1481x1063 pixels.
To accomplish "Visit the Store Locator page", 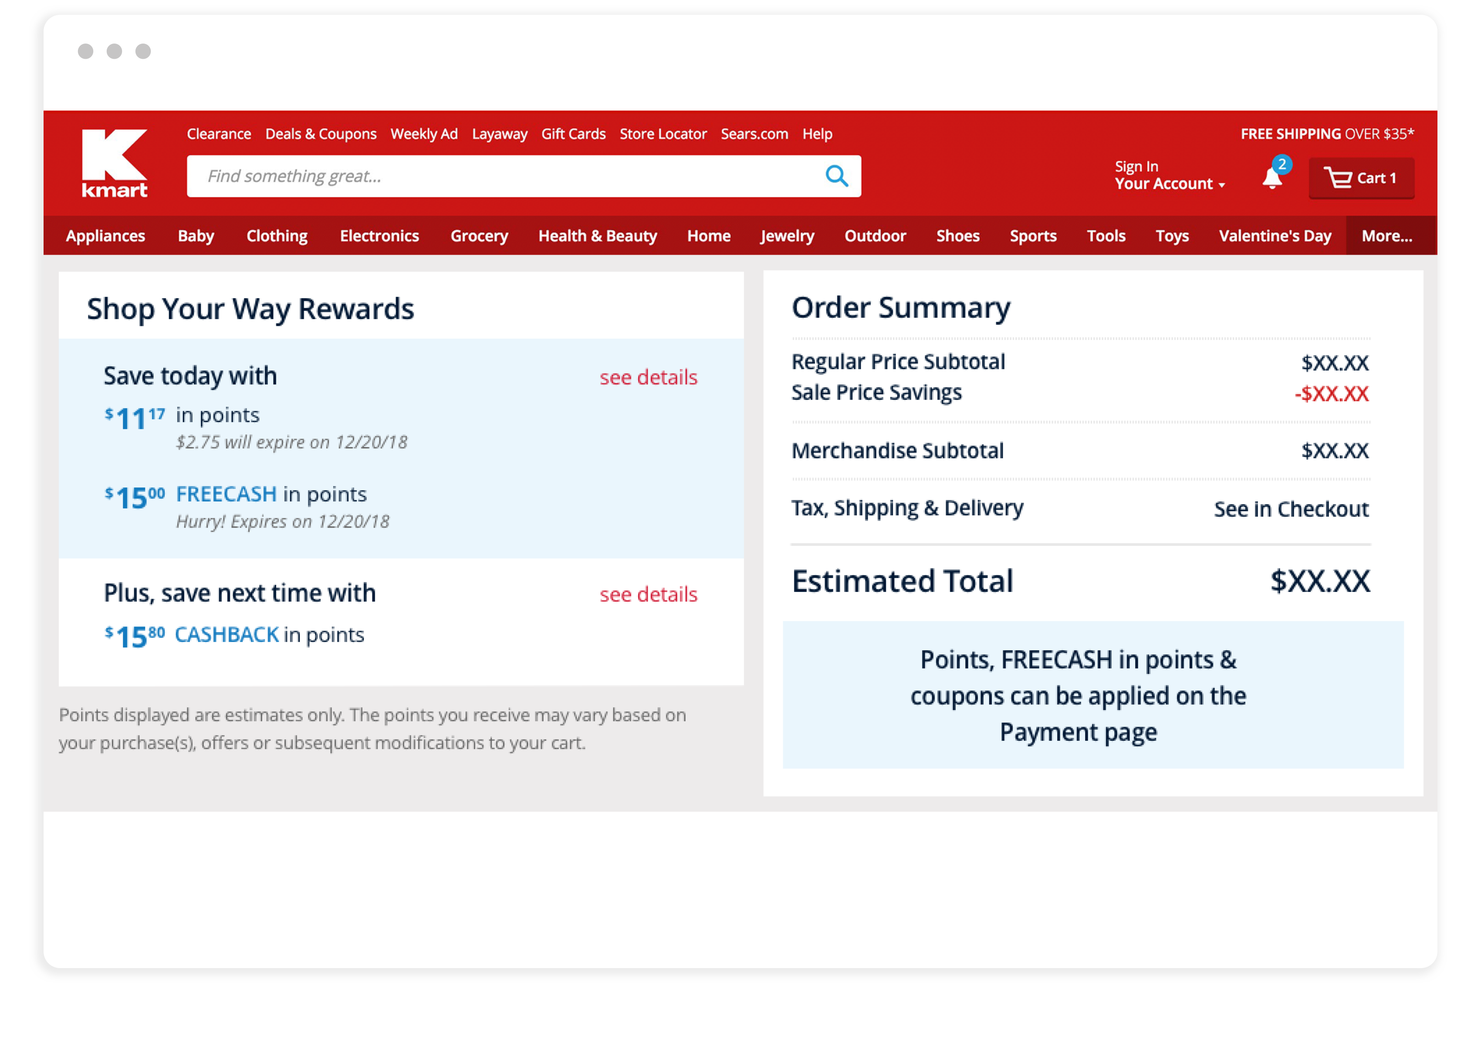I will pyautogui.click(x=663, y=134).
